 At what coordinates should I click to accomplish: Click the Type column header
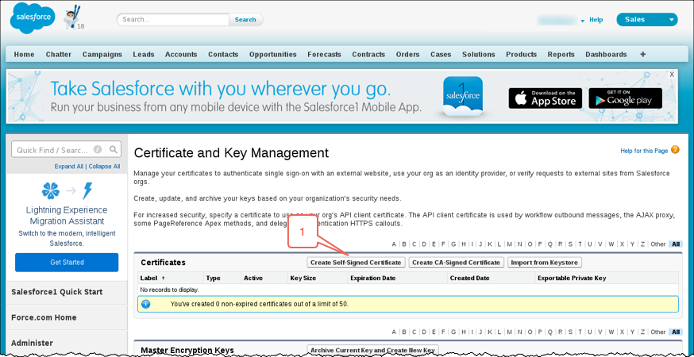click(214, 278)
